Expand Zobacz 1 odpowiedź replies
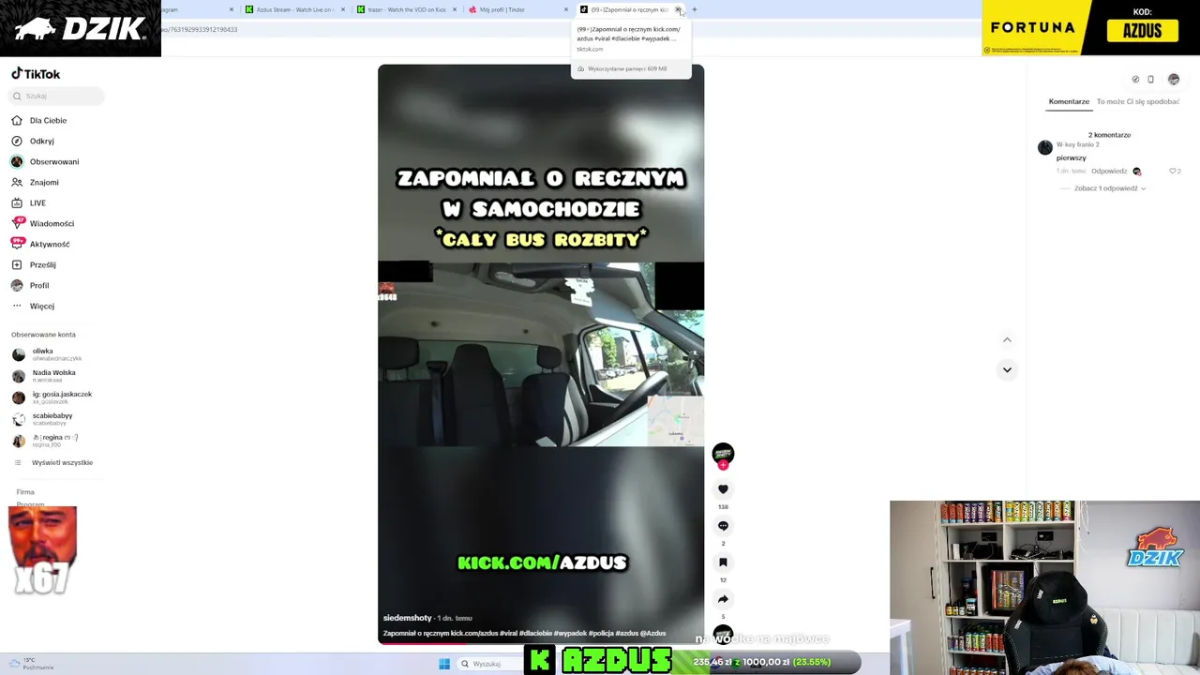This screenshot has height=675, width=1200. coord(1110,188)
